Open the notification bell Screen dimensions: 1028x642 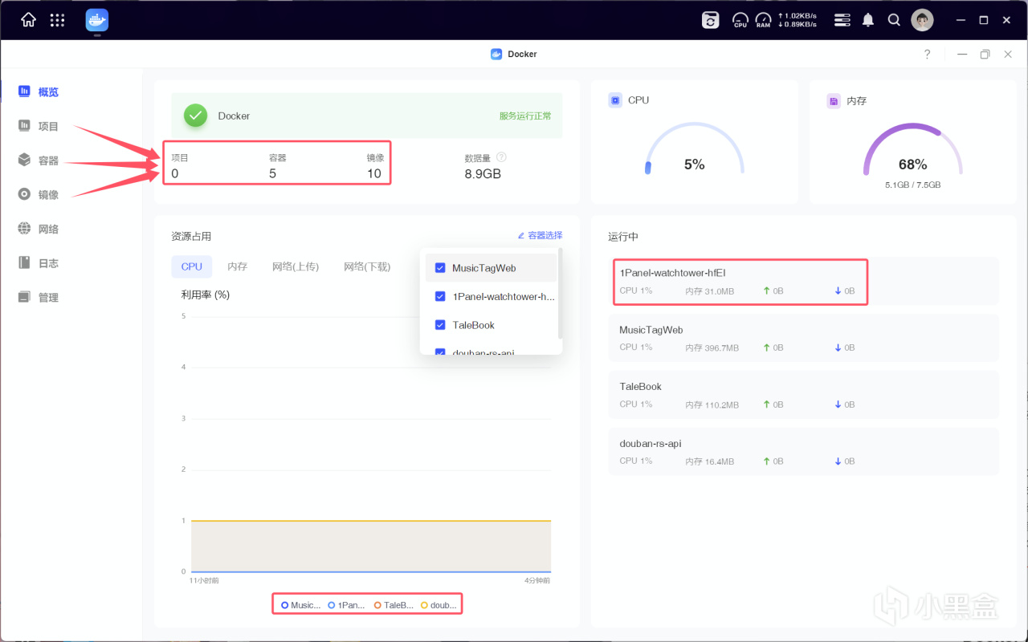[x=868, y=20]
